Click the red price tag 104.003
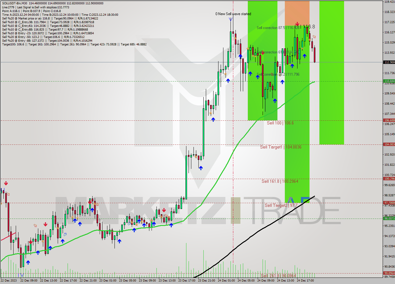 click(389, 144)
